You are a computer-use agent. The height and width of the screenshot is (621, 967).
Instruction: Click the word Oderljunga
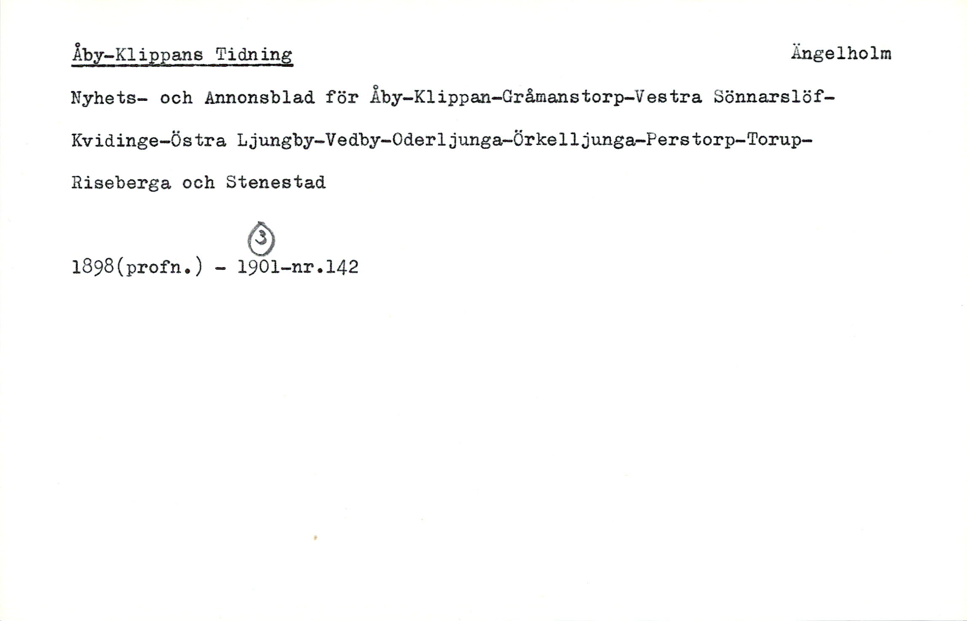click(x=446, y=141)
